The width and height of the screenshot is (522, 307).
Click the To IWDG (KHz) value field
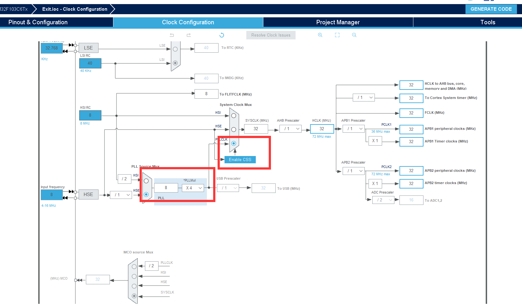point(207,78)
